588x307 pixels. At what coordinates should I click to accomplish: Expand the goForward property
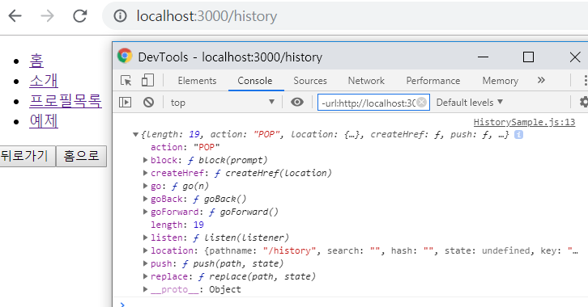[145, 212]
